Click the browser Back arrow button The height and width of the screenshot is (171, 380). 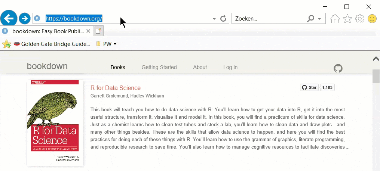coord(9,18)
